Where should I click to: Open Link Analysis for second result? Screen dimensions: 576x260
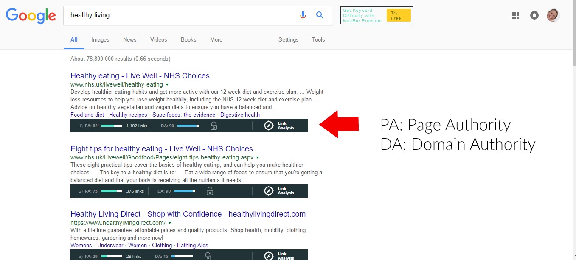pos(279,191)
